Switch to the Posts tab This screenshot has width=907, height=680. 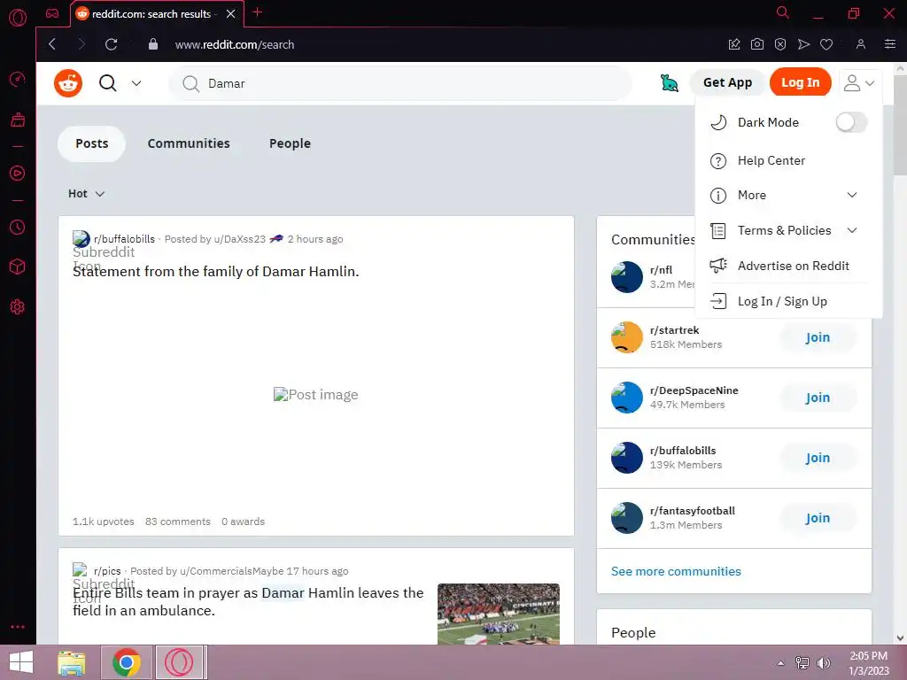[92, 143]
